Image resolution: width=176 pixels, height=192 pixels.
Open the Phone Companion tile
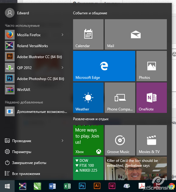tap(120, 98)
